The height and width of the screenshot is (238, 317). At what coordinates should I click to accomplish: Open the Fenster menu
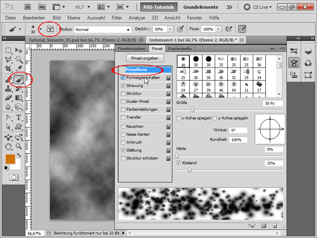coord(195,18)
